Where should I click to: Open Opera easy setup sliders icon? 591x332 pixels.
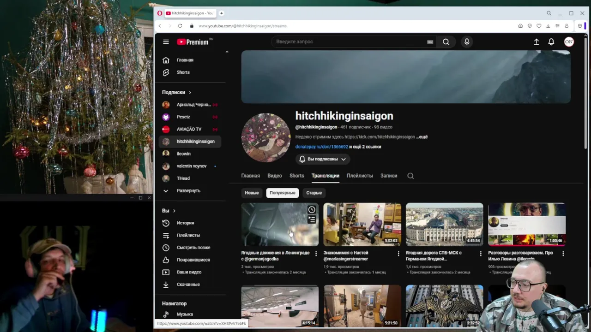click(x=557, y=26)
